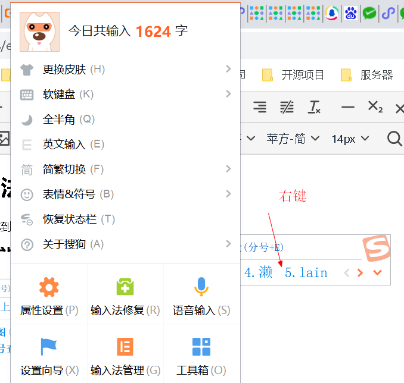Open 关于搜狗 (A) entry
This screenshot has height=383, width=404.
tap(126, 244)
